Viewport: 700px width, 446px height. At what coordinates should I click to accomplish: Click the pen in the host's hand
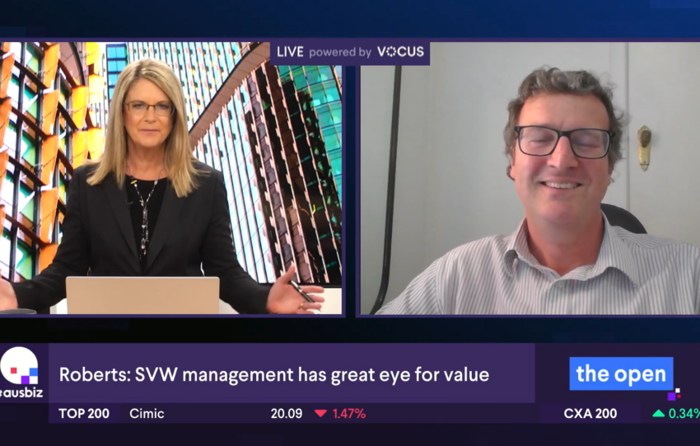pyautogui.click(x=301, y=292)
